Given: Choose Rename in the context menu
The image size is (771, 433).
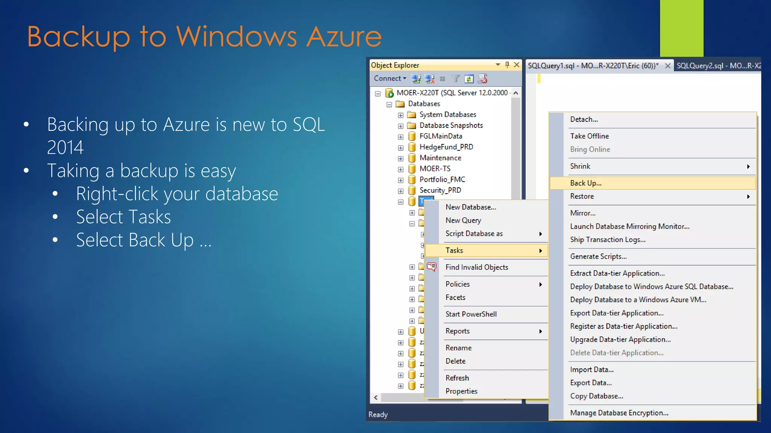Looking at the screenshot, I should 486,348.
